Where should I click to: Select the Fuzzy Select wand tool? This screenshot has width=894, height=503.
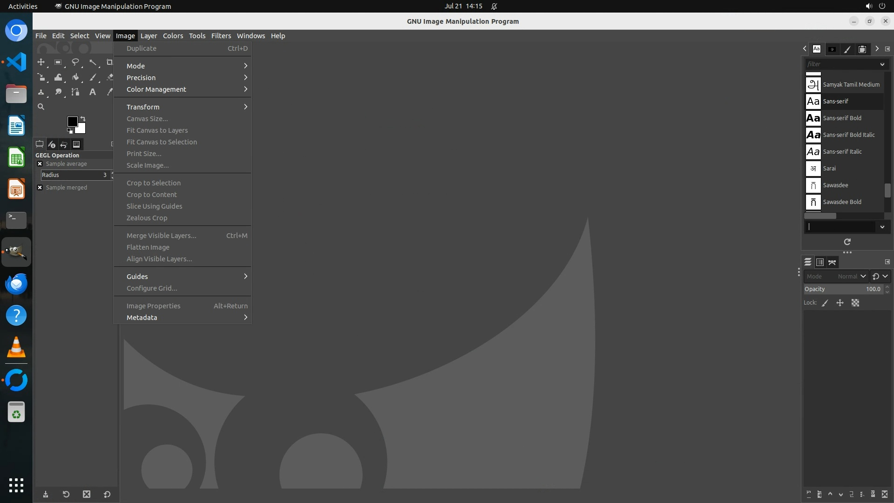coord(93,62)
